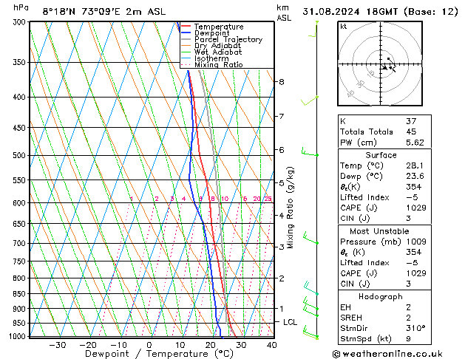Click the wind barb at the 400 hPa level

tap(310, 100)
